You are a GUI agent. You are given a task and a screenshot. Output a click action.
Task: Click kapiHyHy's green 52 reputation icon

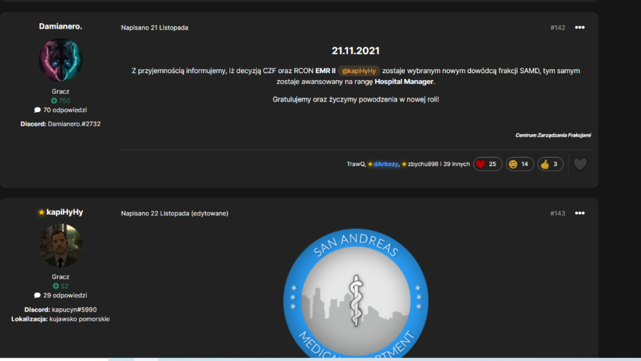[x=56, y=286]
